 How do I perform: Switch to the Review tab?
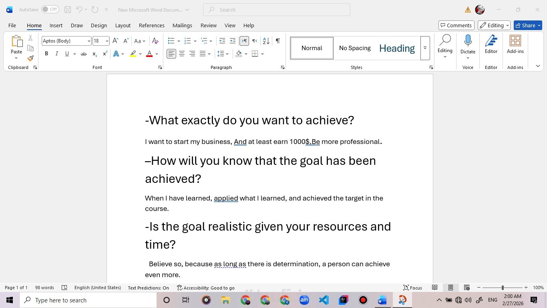click(209, 25)
